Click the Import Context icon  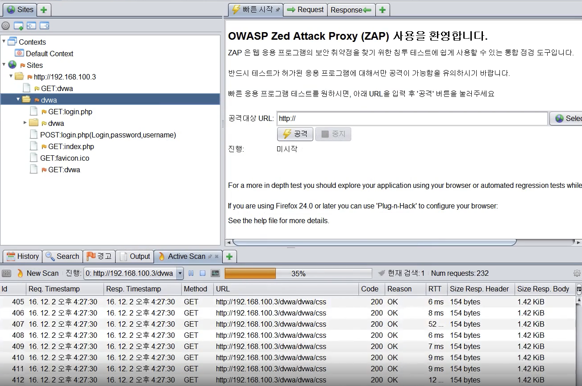(x=31, y=26)
